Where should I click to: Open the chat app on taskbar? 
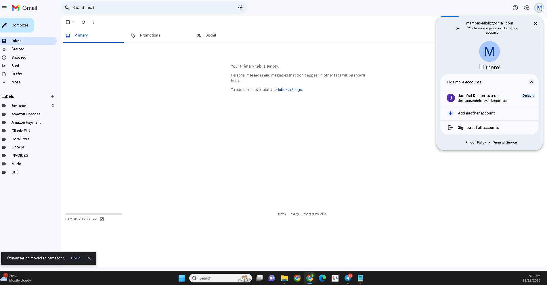[x=271, y=278]
